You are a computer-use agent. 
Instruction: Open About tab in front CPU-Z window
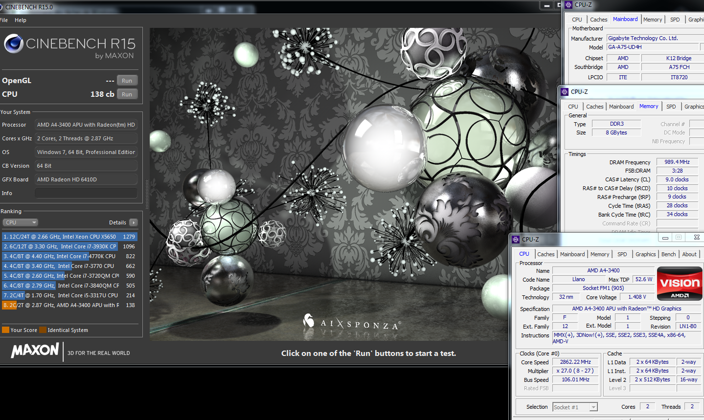coord(689,254)
